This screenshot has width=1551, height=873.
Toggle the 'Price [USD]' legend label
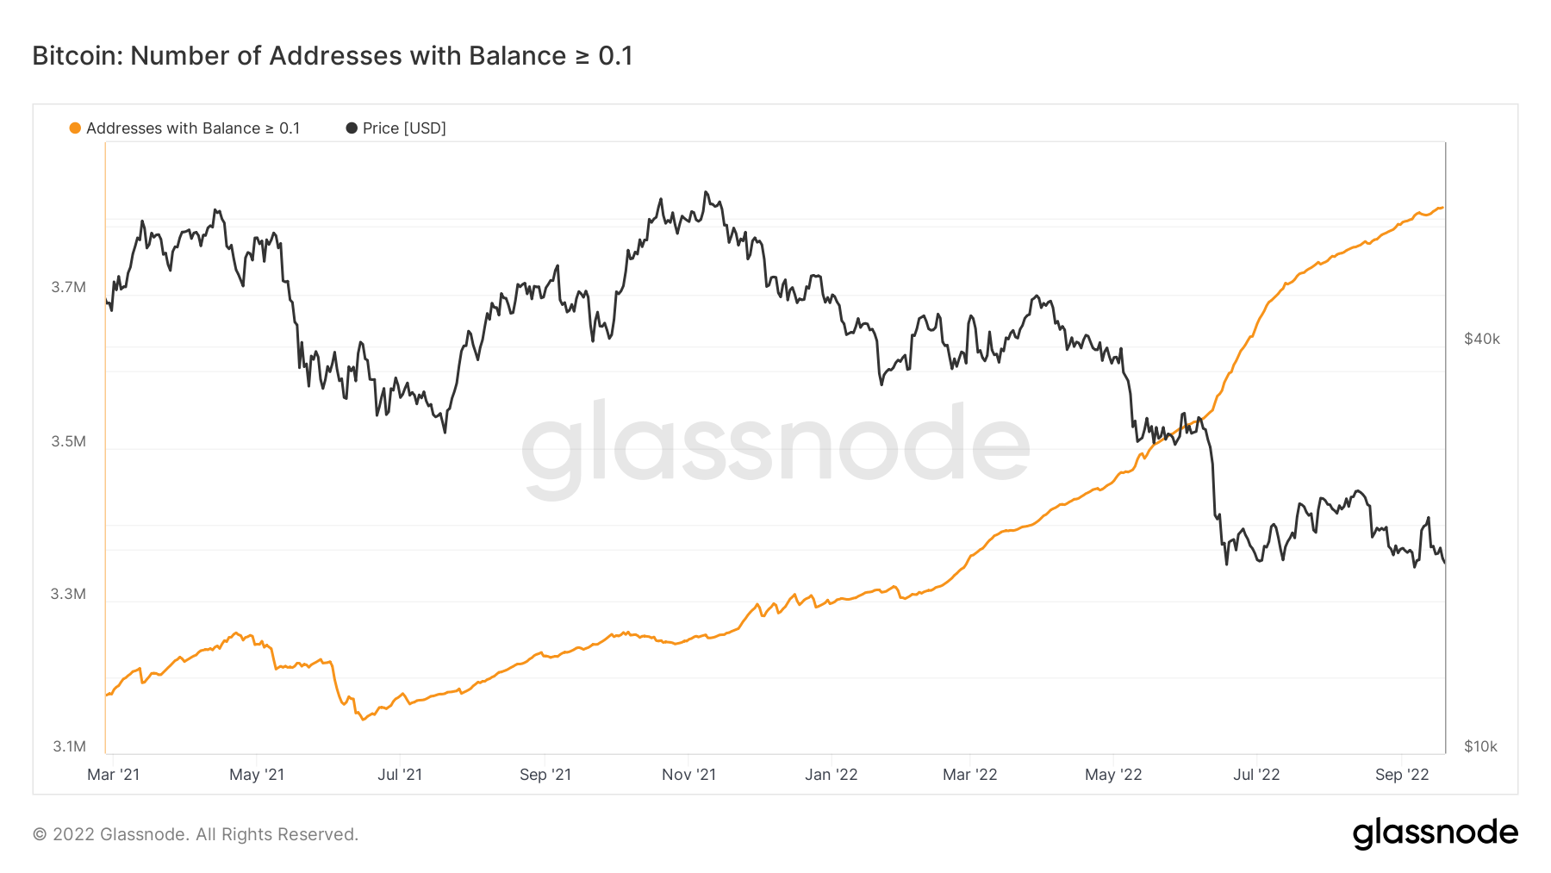404,128
